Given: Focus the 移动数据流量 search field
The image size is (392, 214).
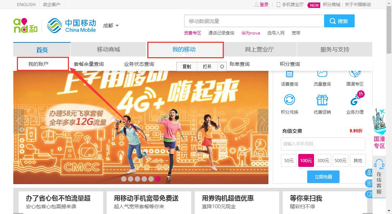Looking at the screenshot, I should [254, 21].
